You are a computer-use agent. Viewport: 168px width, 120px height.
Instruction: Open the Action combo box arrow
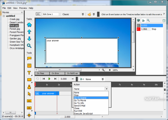107,89
